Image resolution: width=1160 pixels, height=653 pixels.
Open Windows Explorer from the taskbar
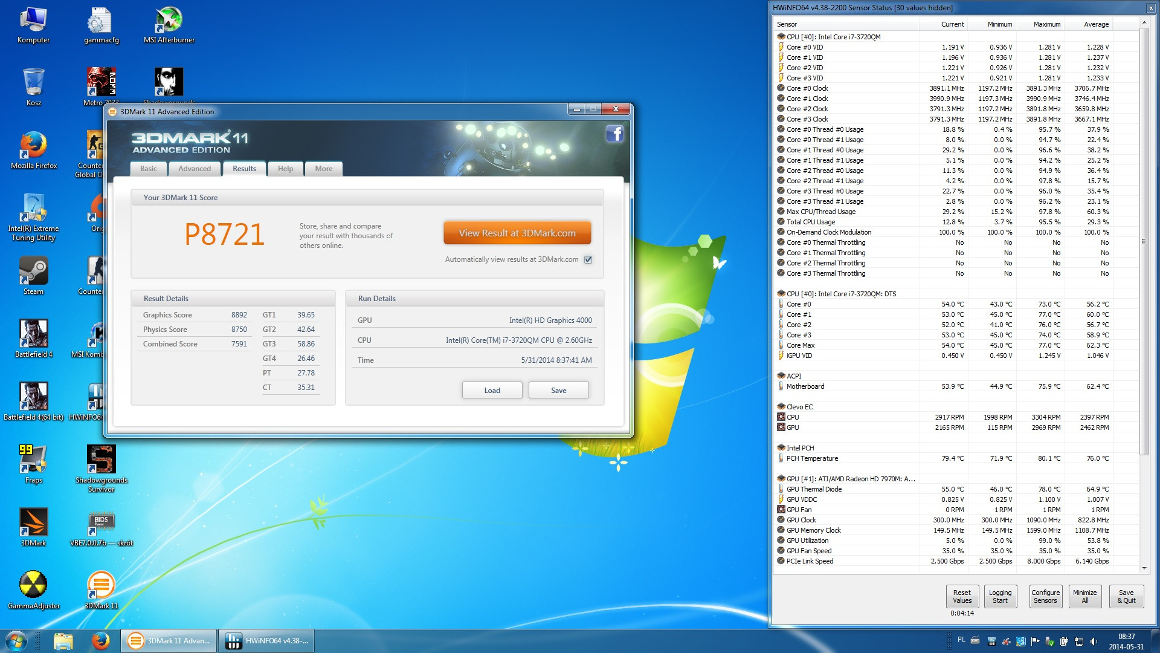(x=63, y=641)
